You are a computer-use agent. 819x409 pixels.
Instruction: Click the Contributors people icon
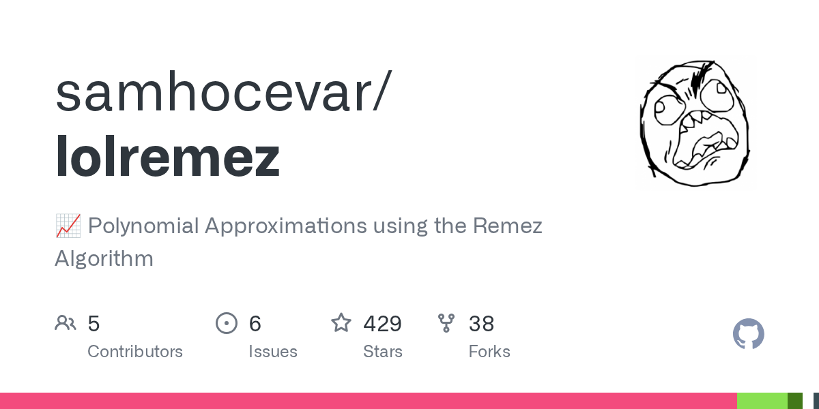[66, 323]
